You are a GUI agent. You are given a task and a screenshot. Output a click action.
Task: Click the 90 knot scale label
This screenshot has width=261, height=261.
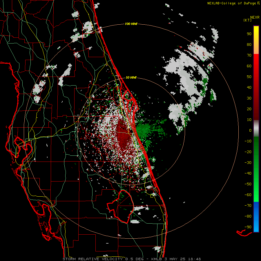249,34
